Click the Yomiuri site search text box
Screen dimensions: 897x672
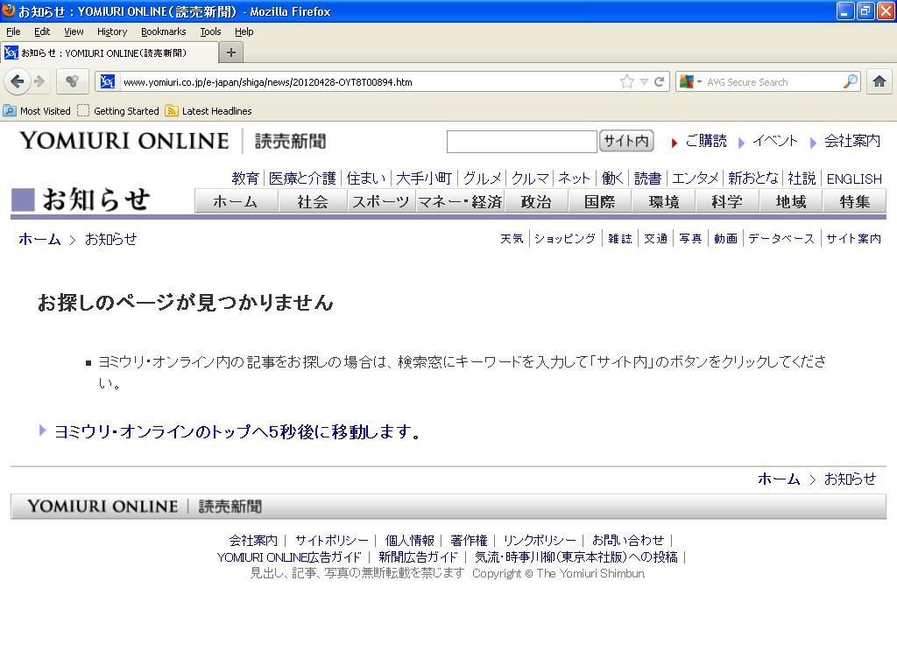(x=521, y=141)
